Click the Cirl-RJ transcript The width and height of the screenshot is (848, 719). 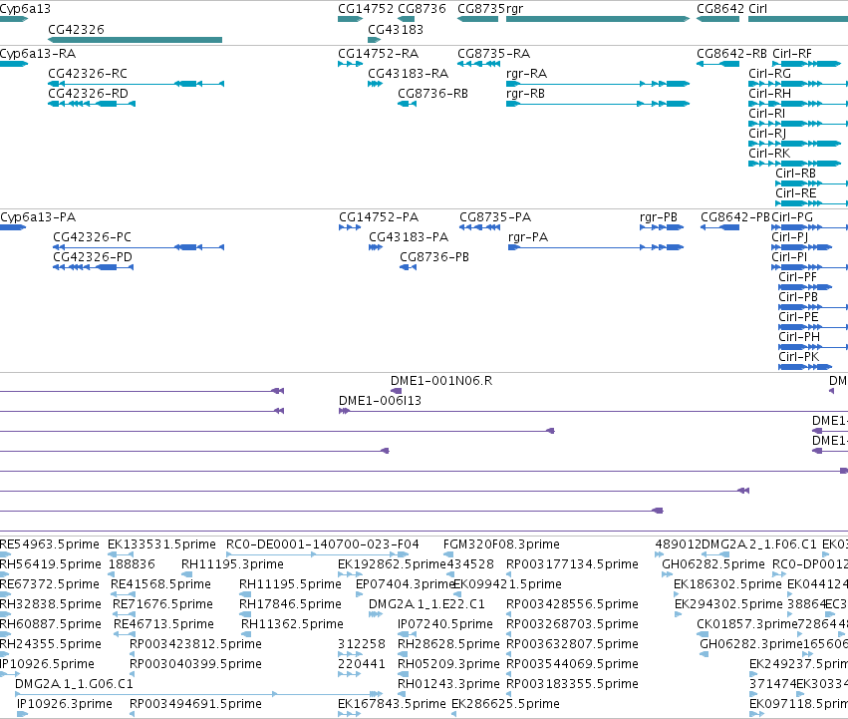(x=794, y=144)
